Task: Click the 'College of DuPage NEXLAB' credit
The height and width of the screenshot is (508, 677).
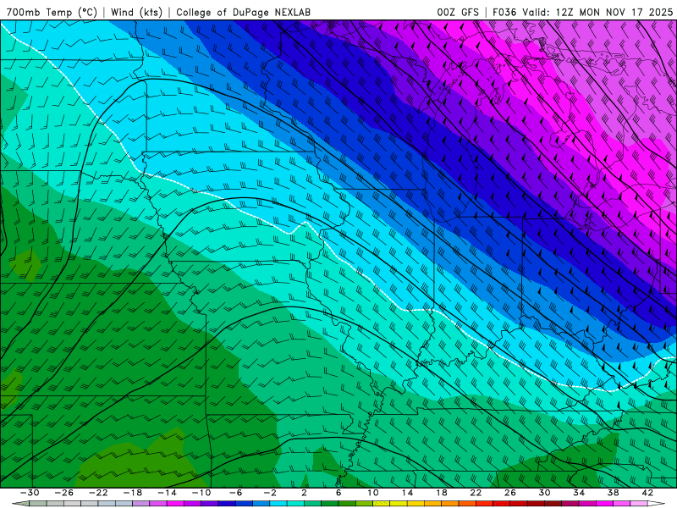Action: (x=243, y=12)
